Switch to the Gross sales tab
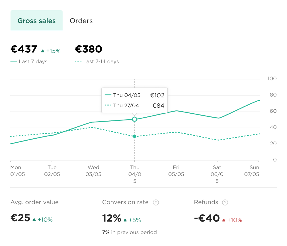The height and width of the screenshot is (246, 287). pyautogui.click(x=36, y=21)
